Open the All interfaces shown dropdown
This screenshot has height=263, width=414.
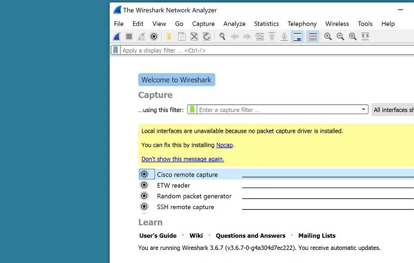coord(393,110)
